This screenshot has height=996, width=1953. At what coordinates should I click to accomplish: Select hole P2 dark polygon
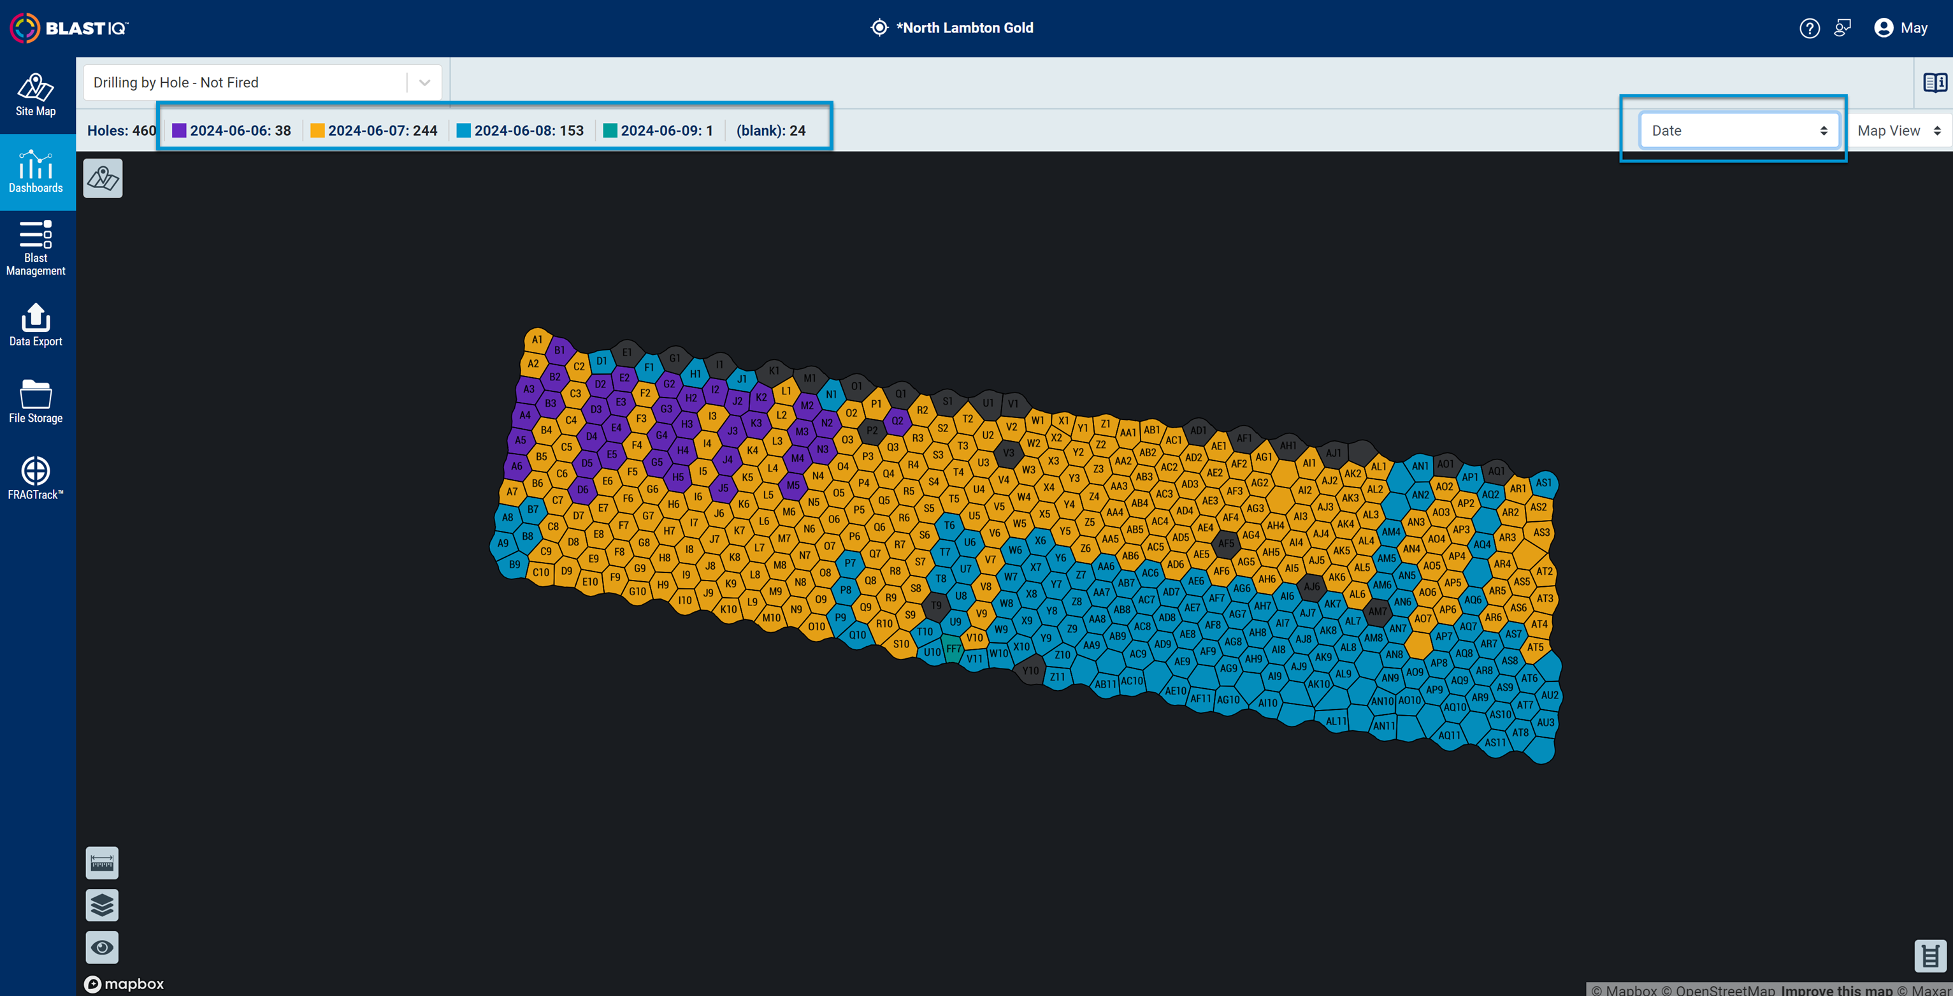pos(872,431)
